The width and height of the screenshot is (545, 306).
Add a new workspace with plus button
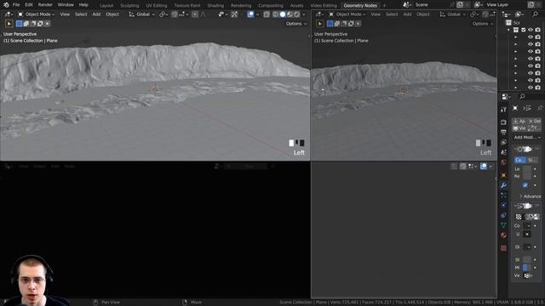pyautogui.click(x=384, y=6)
